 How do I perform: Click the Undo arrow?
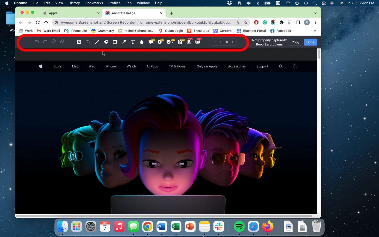37,42
